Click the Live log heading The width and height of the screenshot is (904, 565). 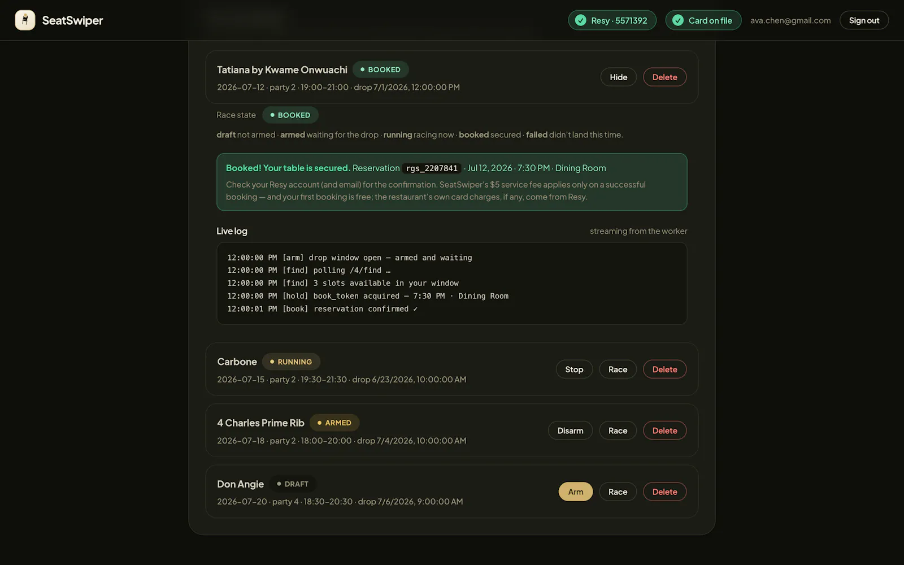click(x=232, y=231)
